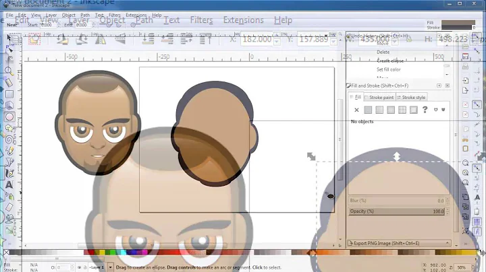486x272 pixels.
Task: Click the lower selection toolbar icon
Action: [167, 39]
